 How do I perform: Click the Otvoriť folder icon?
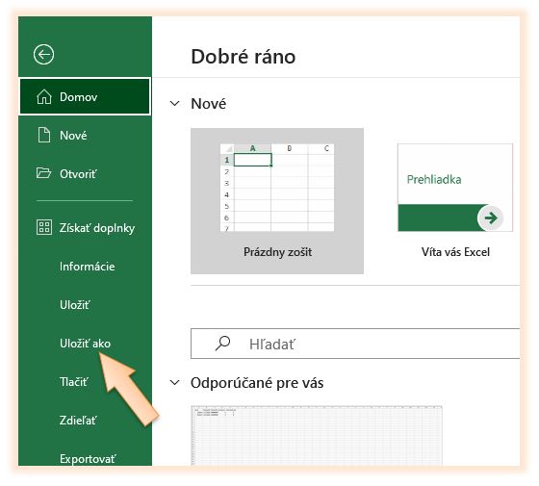(x=43, y=173)
